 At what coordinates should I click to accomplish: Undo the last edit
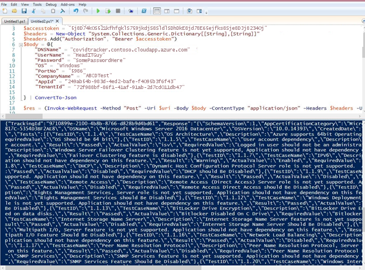coord(76,11)
